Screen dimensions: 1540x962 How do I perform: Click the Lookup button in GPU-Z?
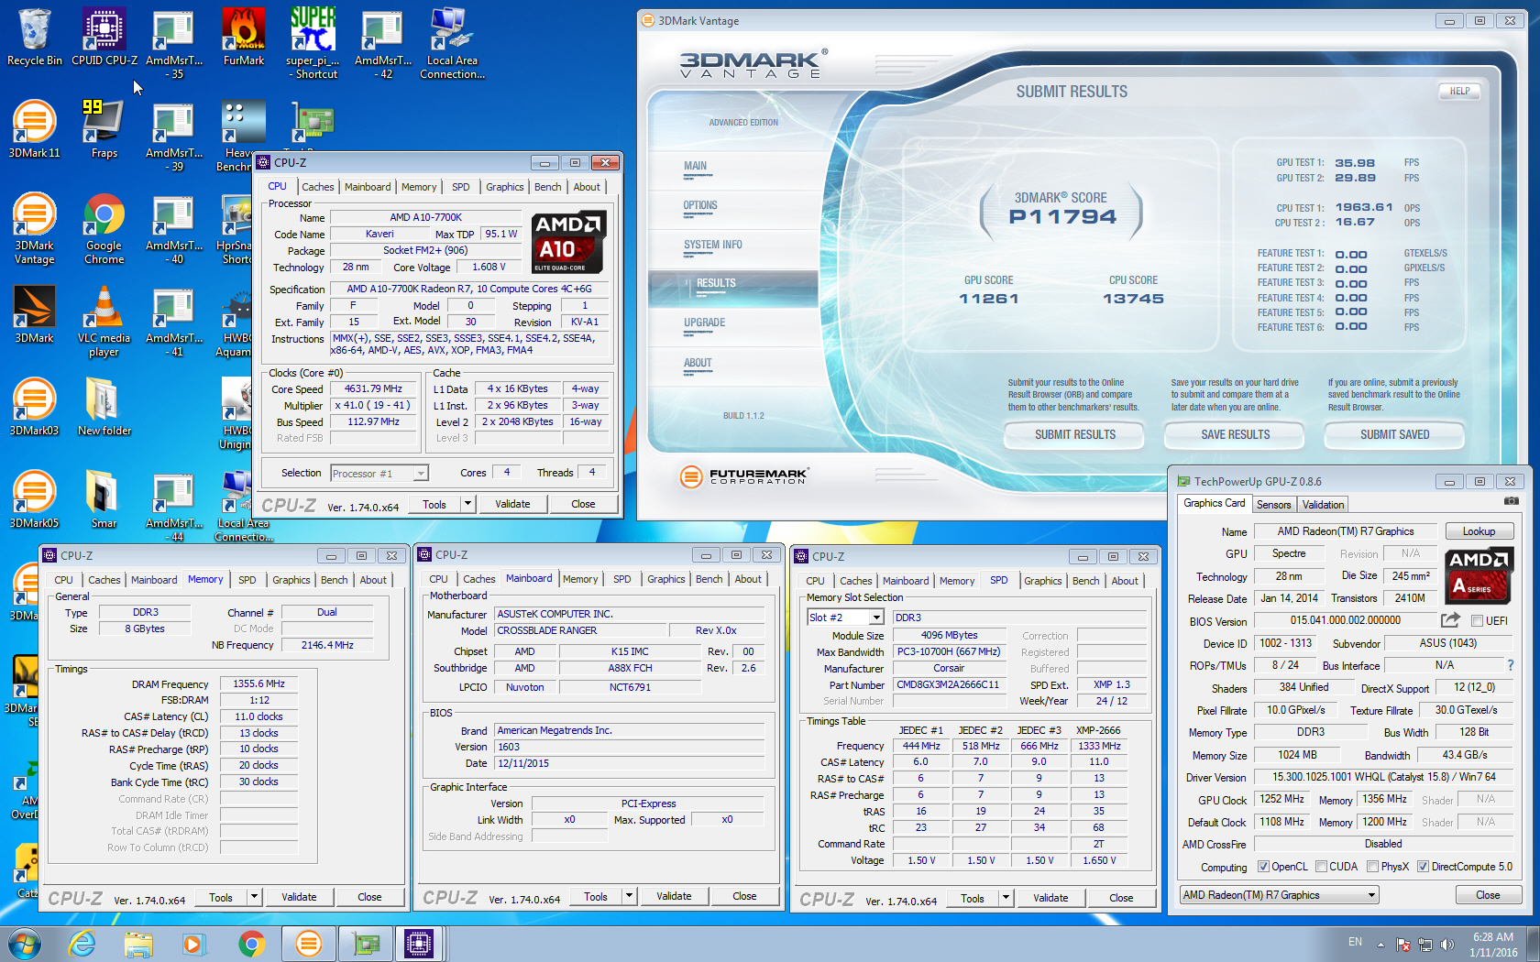tap(1479, 531)
